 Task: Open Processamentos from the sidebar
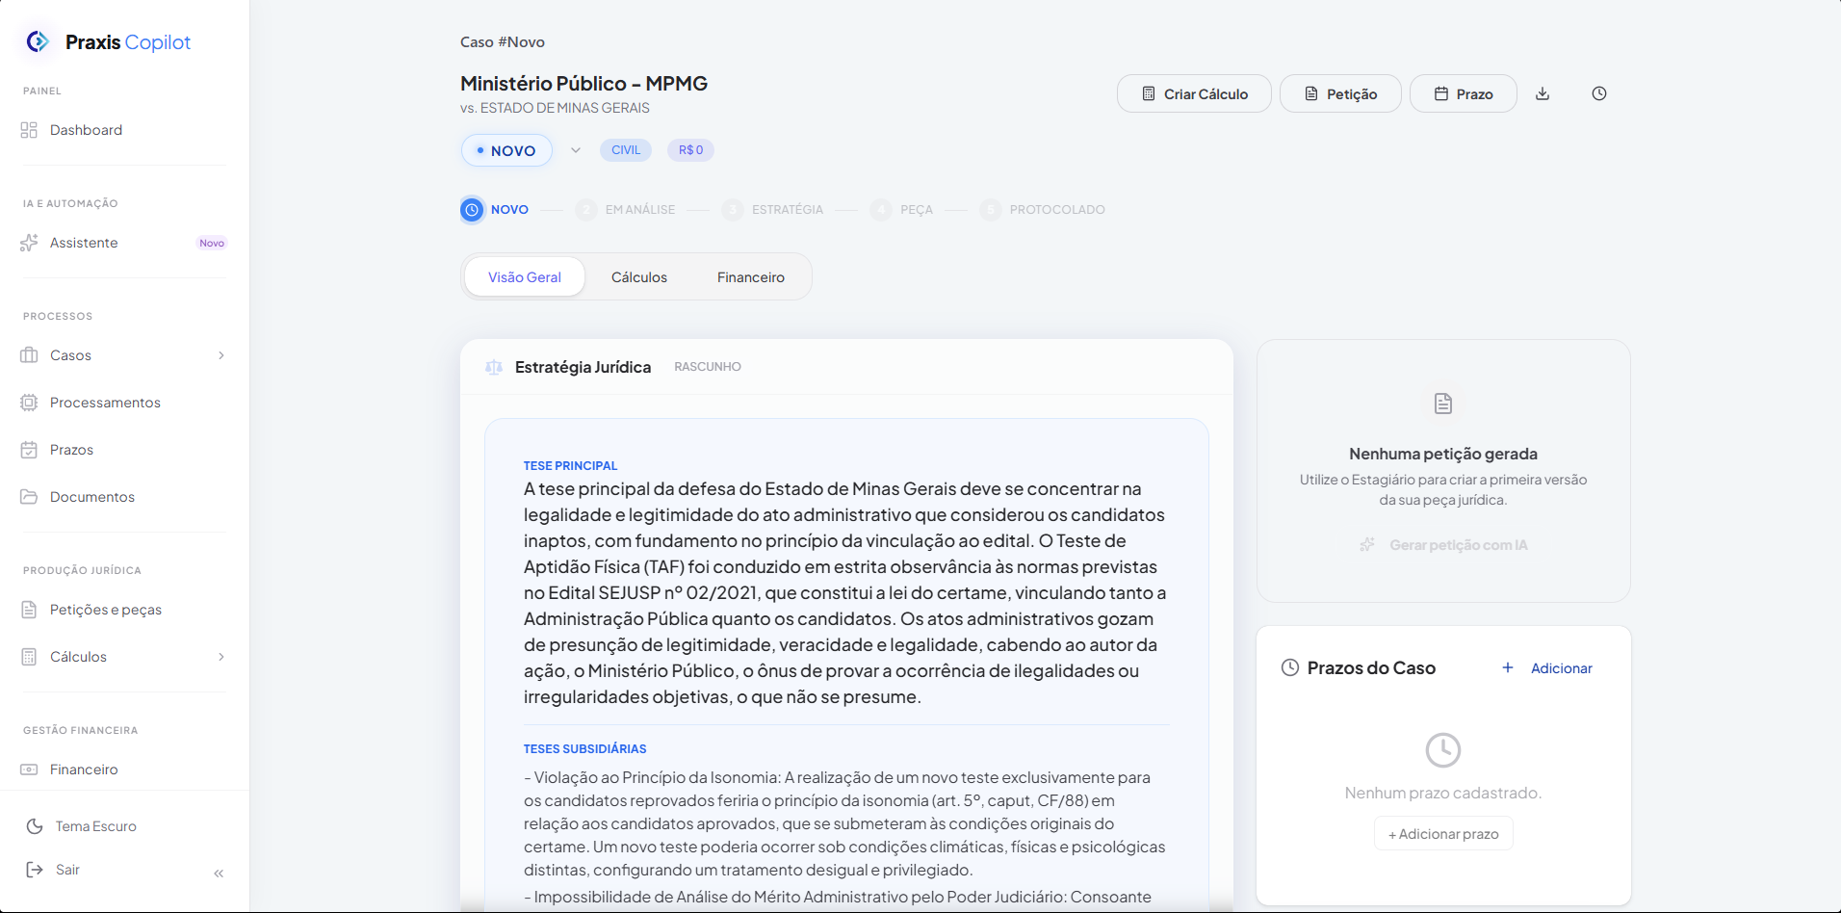[x=105, y=403]
